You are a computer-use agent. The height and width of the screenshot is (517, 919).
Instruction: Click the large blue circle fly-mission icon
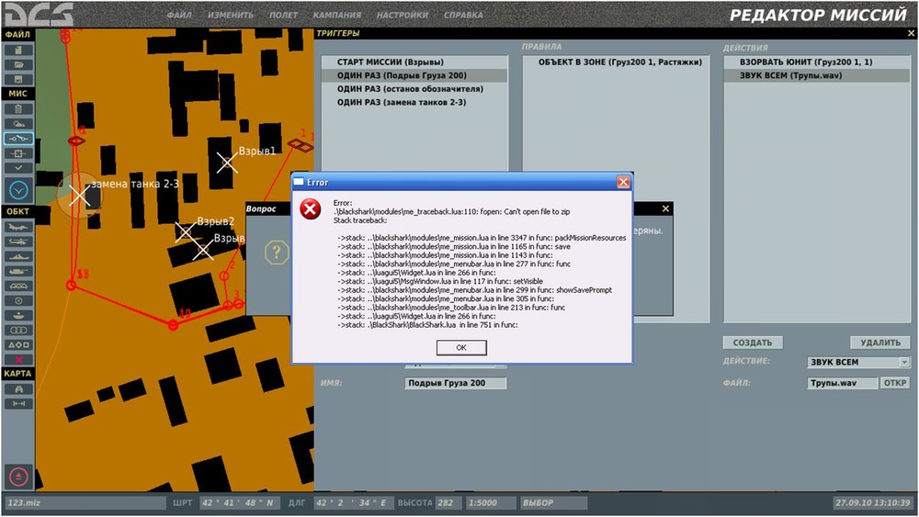coord(18,190)
